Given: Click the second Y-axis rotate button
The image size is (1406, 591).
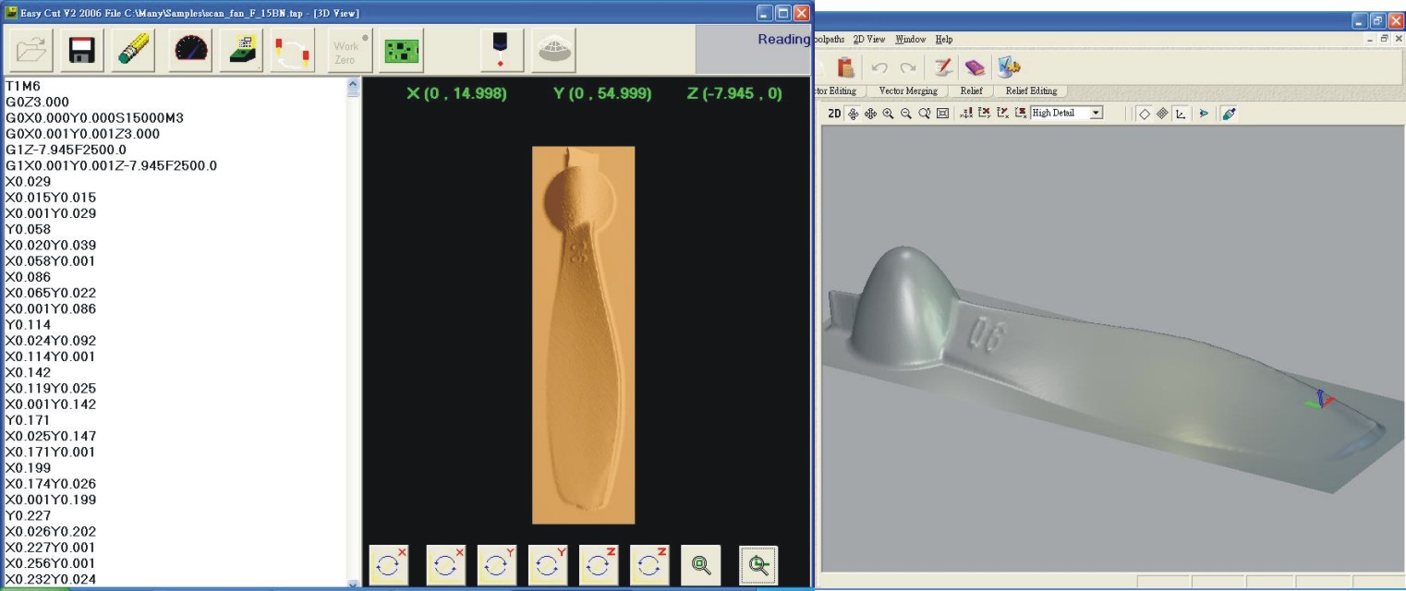Looking at the screenshot, I should click(x=548, y=564).
